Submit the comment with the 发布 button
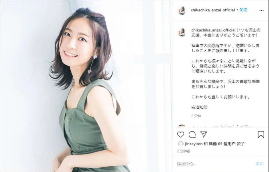The height and width of the screenshot is (172, 269). pyautogui.click(x=259, y=164)
